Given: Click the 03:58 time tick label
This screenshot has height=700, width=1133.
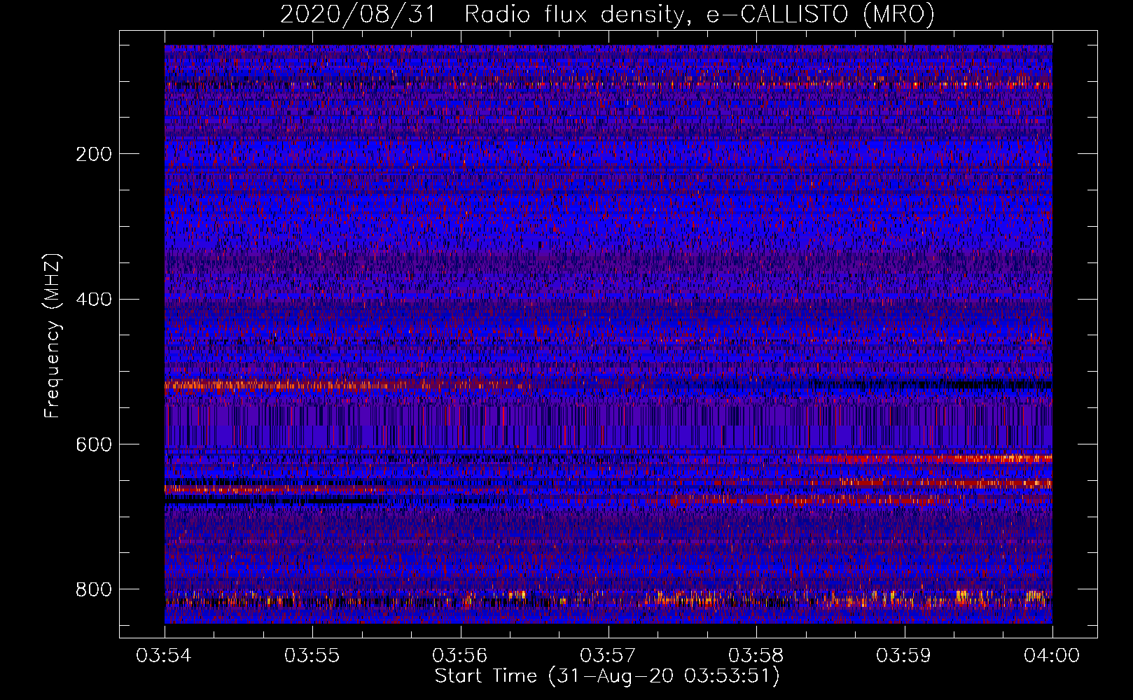Looking at the screenshot, I should click(x=756, y=655).
